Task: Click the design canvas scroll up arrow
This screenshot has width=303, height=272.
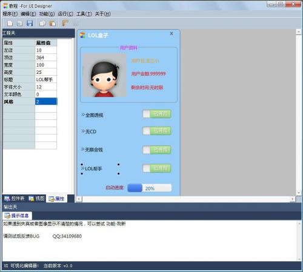Action: pos(299,32)
